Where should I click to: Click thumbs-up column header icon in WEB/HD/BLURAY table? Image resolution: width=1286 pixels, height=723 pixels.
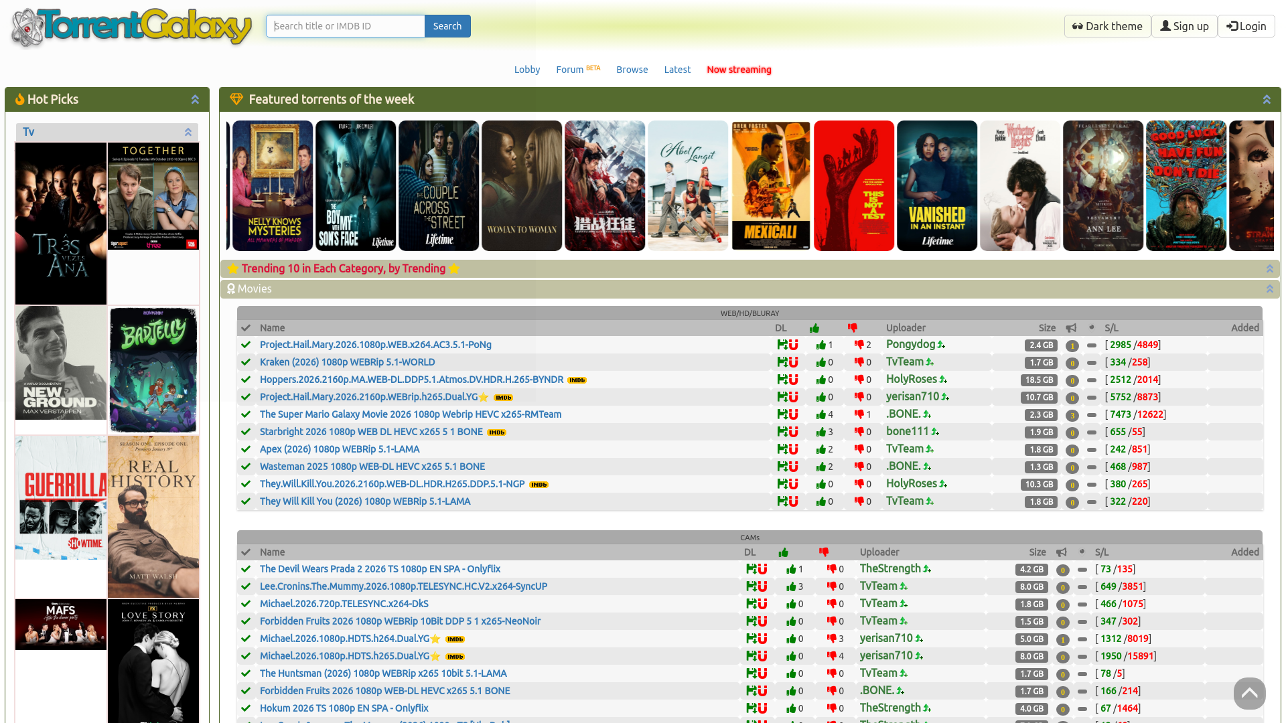click(x=814, y=328)
